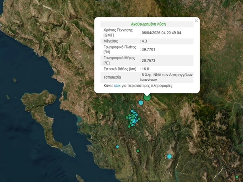Select the cyan marker southeast of the cluster
This screenshot has height=182, width=243.
click(x=169, y=157)
